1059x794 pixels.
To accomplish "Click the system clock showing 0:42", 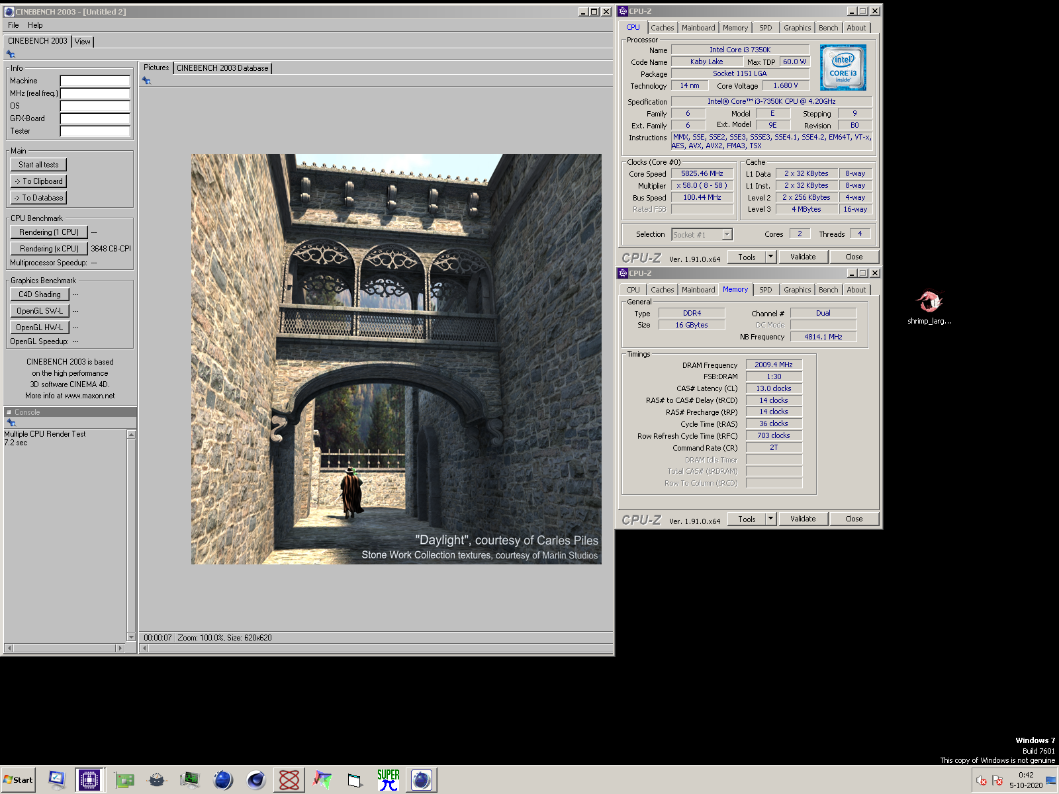I will point(1026,775).
